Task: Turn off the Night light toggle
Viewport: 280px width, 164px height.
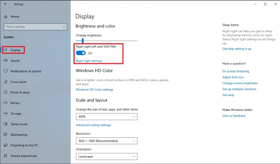Action: [x=80, y=53]
